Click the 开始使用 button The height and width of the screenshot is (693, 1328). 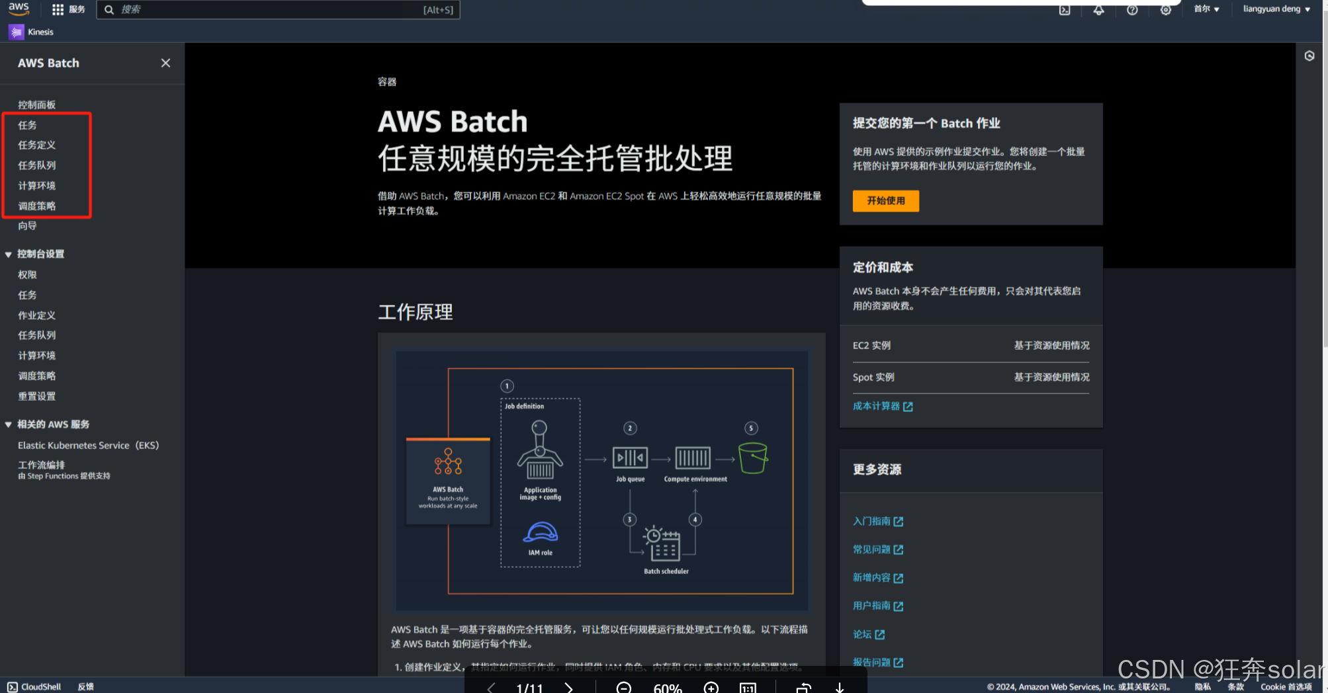coord(885,200)
